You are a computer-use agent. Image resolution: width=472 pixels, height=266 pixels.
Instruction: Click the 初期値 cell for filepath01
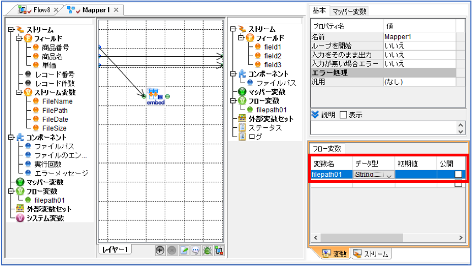416,174
